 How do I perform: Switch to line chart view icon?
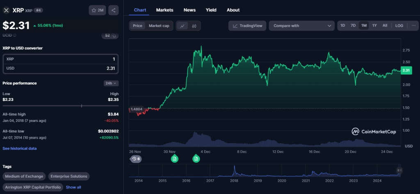pos(183,26)
